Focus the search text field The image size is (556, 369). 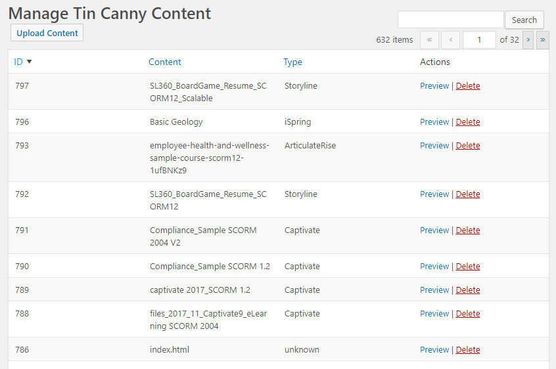450,20
